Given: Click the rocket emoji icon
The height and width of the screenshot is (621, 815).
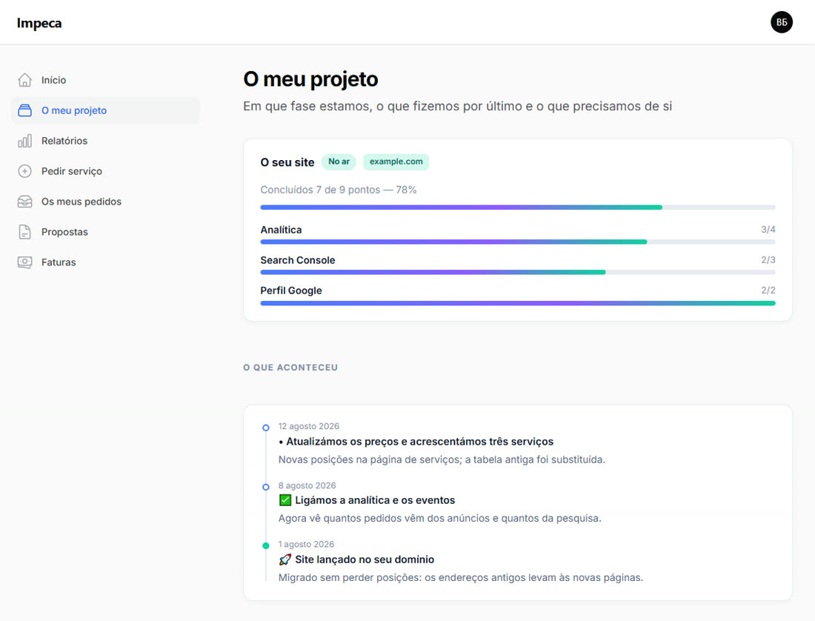Looking at the screenshot, I should pos(285,559).
